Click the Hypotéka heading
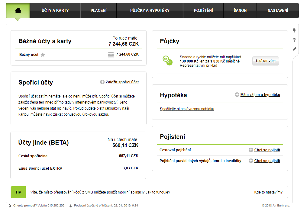307x224 pixels. coord(173,95)
